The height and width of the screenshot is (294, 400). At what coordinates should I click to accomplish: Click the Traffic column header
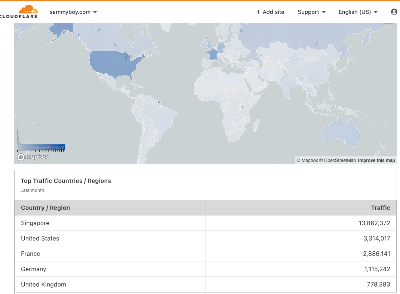point(380,208)
